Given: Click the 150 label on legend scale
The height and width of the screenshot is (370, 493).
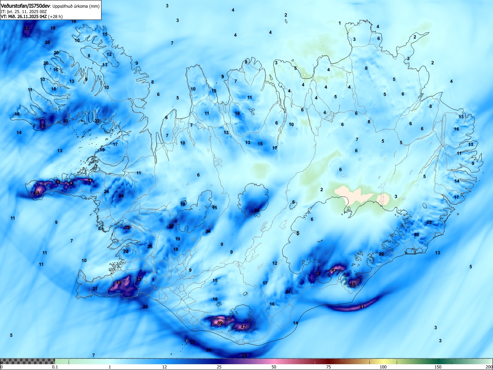Looking at the screenshot, I should coord(438,367).
